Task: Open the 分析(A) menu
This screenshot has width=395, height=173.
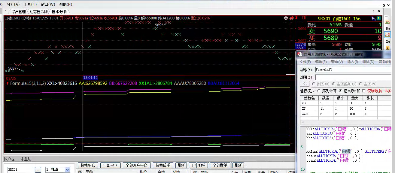Action: pos(13,4)
